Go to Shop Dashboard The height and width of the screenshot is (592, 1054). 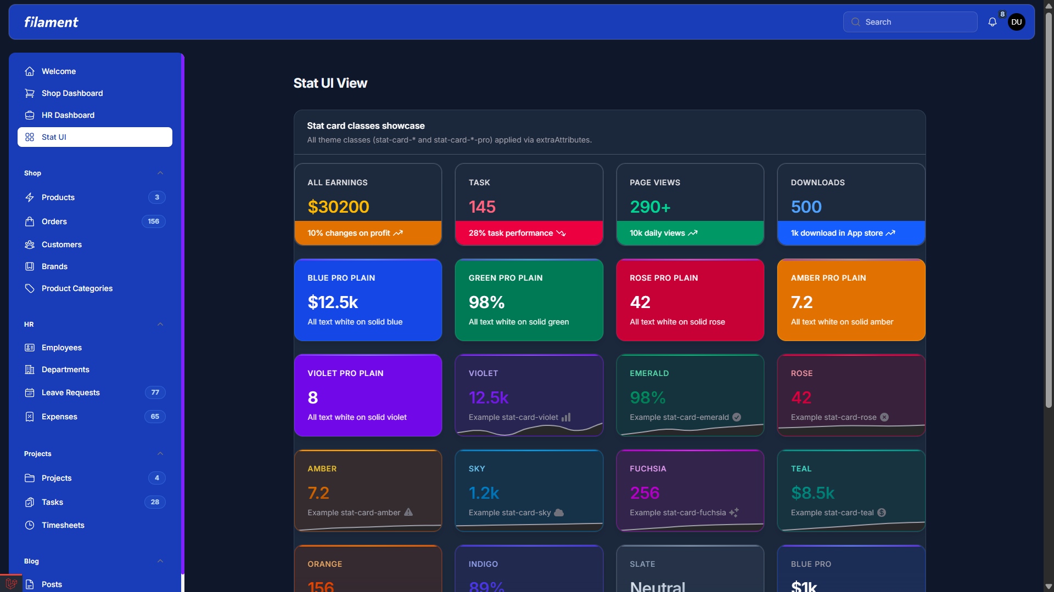(95, 93)
